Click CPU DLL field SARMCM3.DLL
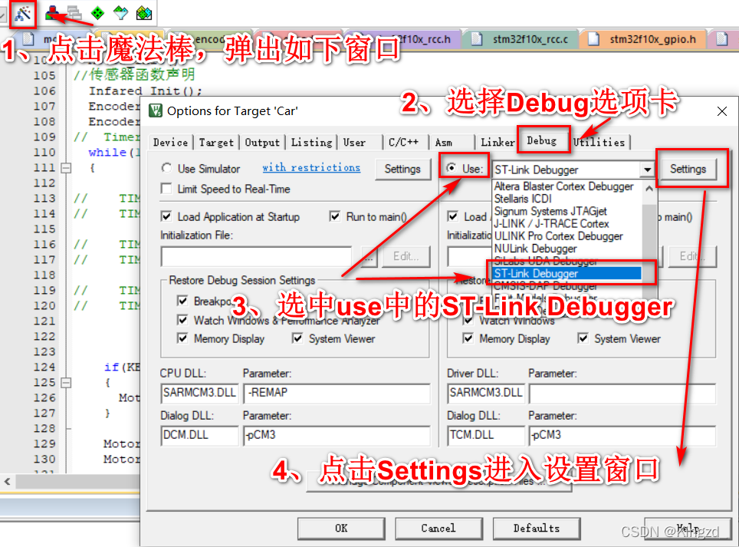Screen dimensions: 739x547 pyautogui.click(x=200, y=394)
